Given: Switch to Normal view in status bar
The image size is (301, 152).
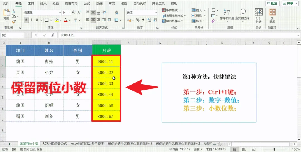Looking at the screenshot, I should [x=235, y=149].
